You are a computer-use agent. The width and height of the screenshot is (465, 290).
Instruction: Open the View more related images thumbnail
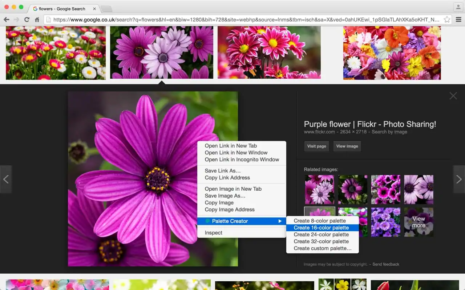coord(418,222)
